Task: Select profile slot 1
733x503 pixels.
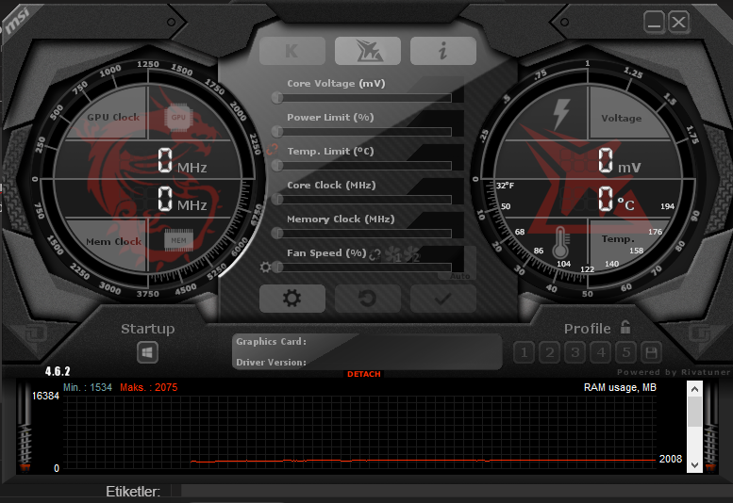Action: pos(524,352)
